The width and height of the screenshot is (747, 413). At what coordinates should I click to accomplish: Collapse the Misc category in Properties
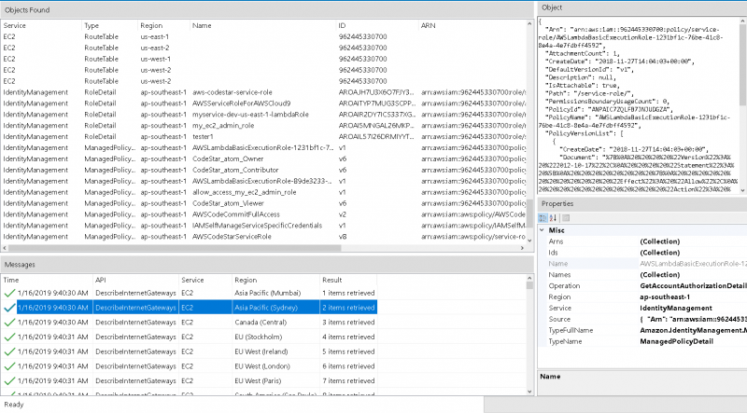click(543, 229)
